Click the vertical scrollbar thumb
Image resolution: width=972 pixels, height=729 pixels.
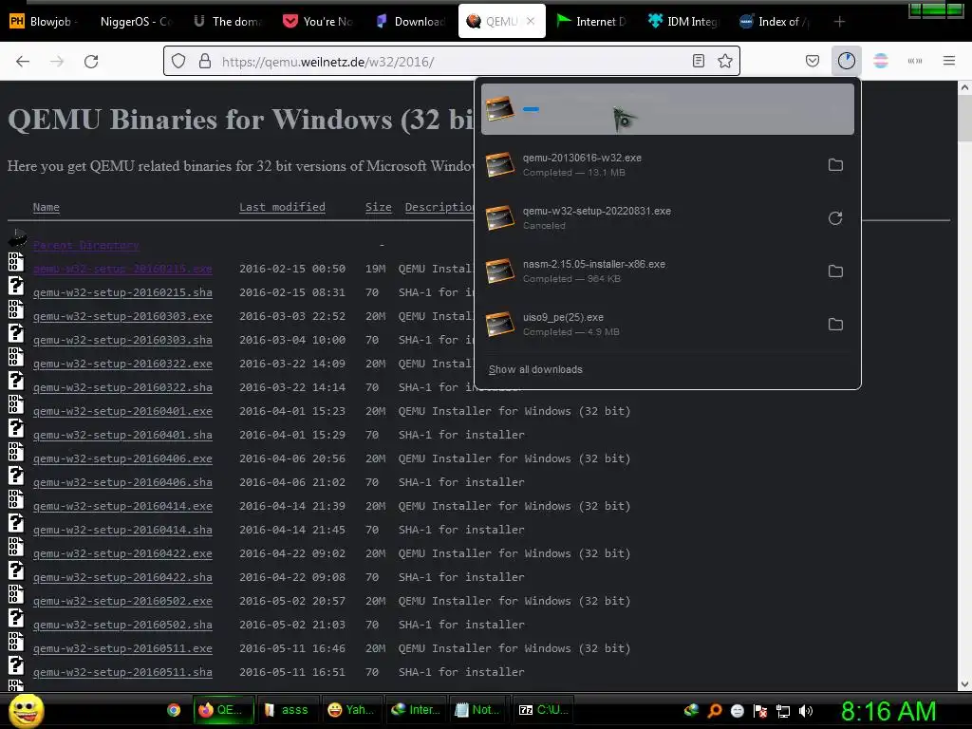(964, 119)
